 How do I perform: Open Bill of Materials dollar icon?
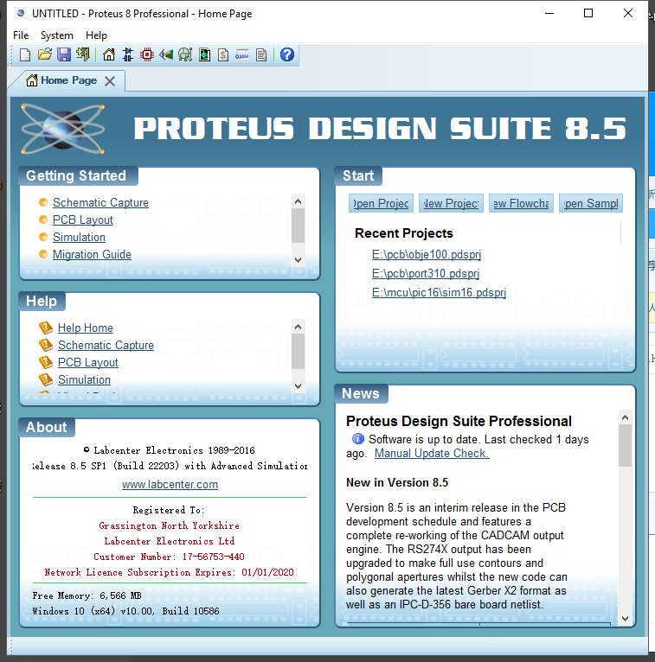coord(223,54)
